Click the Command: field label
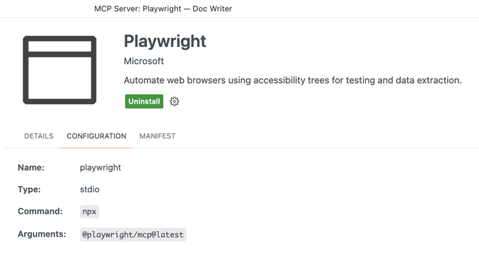The height and width of the screenshot is (257, 479). (40, 211)
